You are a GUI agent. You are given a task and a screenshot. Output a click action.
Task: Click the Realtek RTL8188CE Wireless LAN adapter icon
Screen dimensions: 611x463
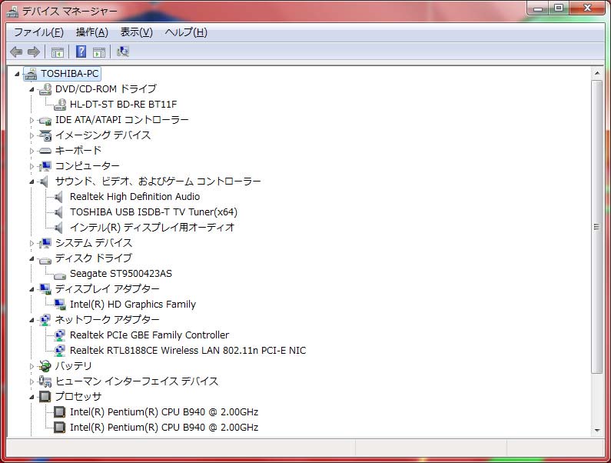(60, 350)
